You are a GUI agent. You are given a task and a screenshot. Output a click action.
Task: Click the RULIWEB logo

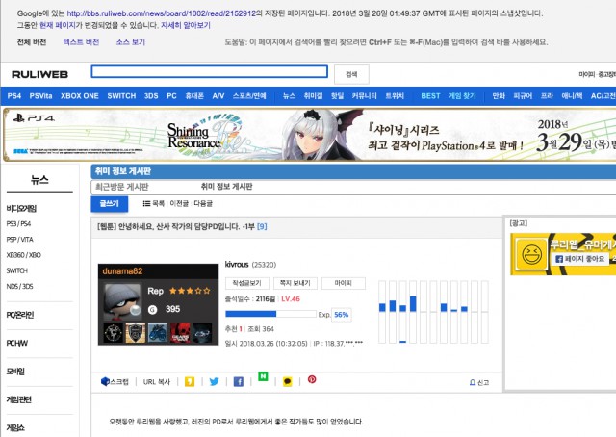(39, 74)
